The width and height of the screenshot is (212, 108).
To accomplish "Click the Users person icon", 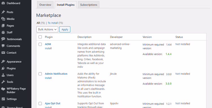I will pos(3,75).
